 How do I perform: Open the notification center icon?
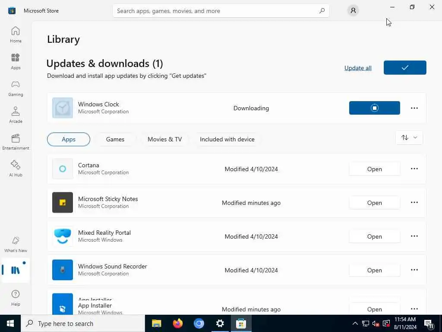(x=429, y=323)
